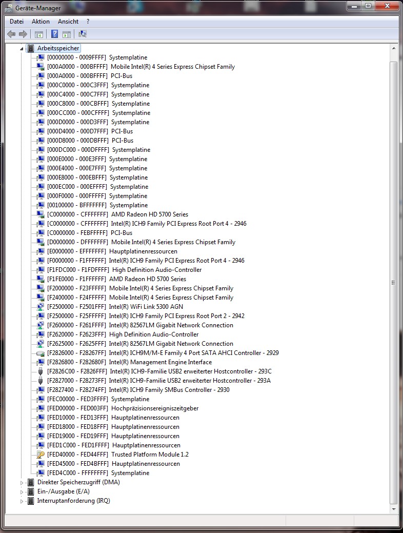Select [000DC000 - 000DFFFF] Systemplatine entry
403x533 pixels.
[98, 150]
